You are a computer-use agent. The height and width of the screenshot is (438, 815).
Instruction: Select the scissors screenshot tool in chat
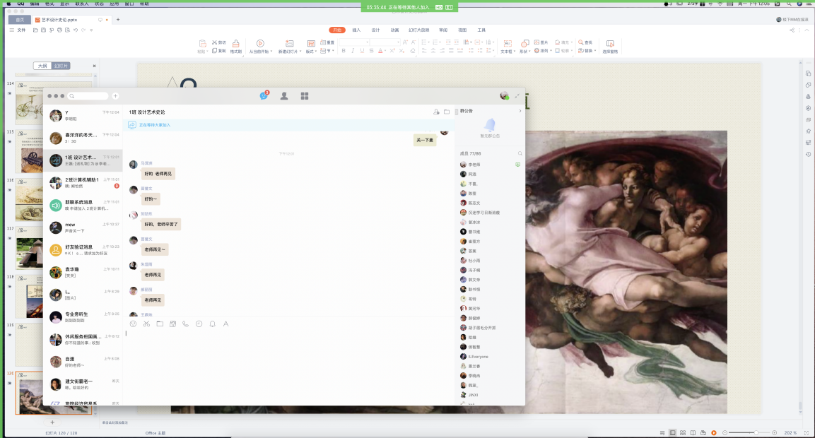[146, 324]
